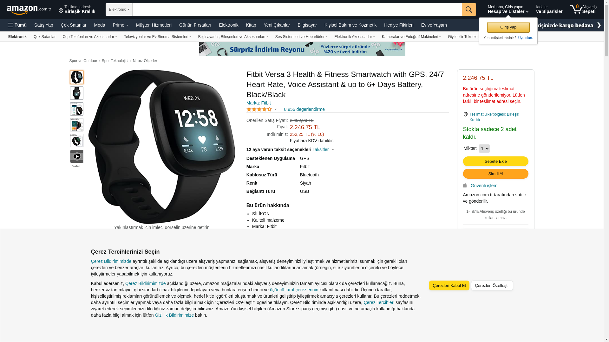
Task: Click into the search input field
Action: [297, 9]
